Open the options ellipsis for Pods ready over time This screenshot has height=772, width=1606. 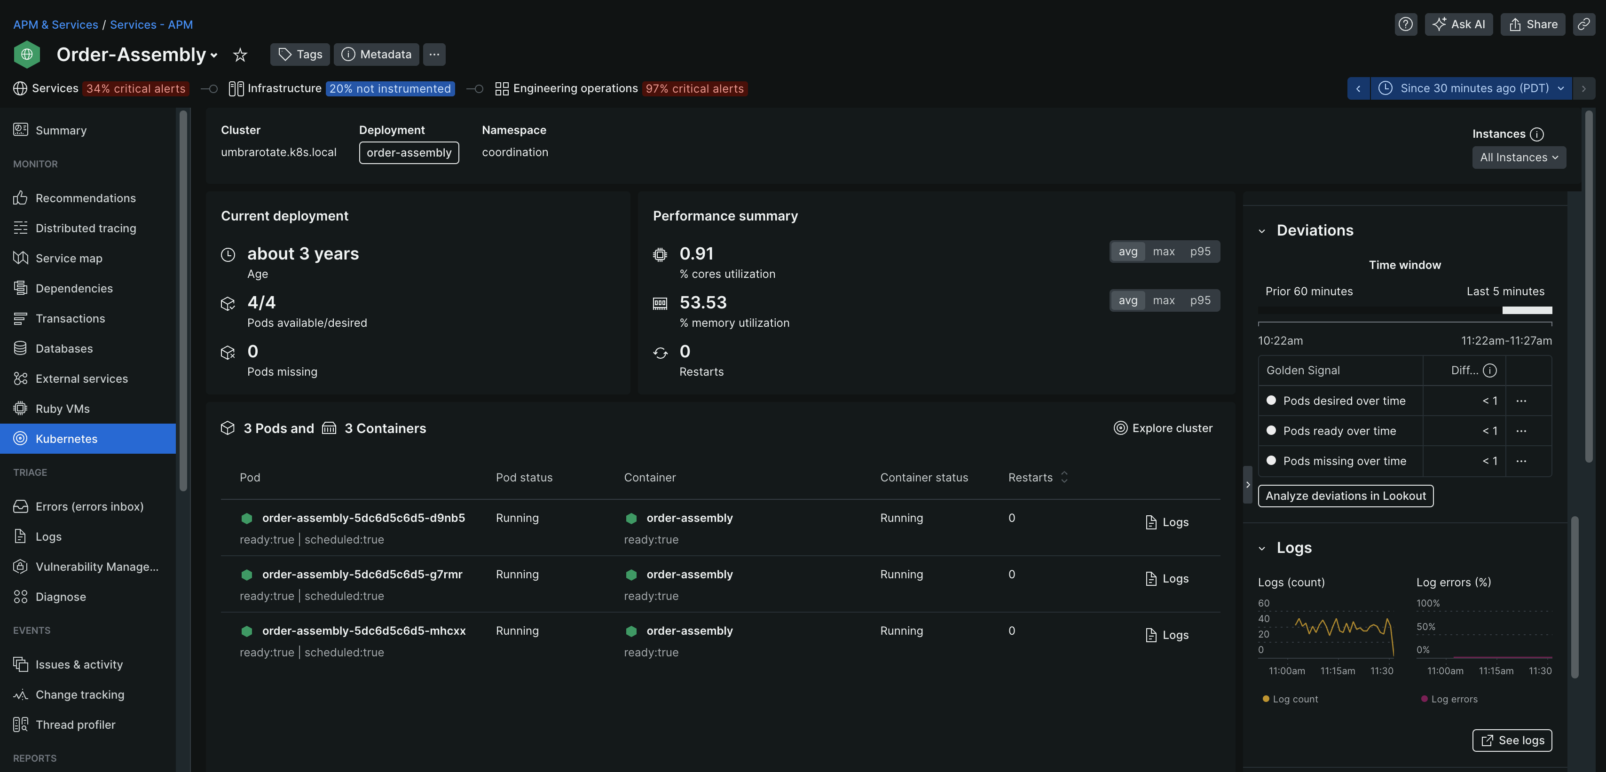pyautogui.click(x=1521, y=431)
